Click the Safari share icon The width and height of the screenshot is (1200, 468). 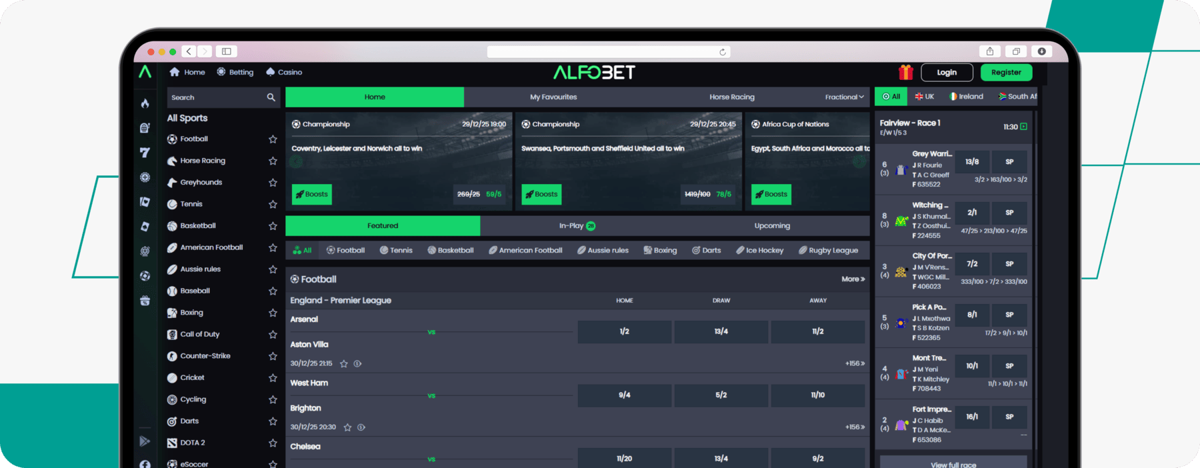coord(990,51)
